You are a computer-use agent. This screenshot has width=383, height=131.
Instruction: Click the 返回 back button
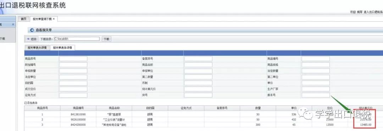click(x=32, y=39)
